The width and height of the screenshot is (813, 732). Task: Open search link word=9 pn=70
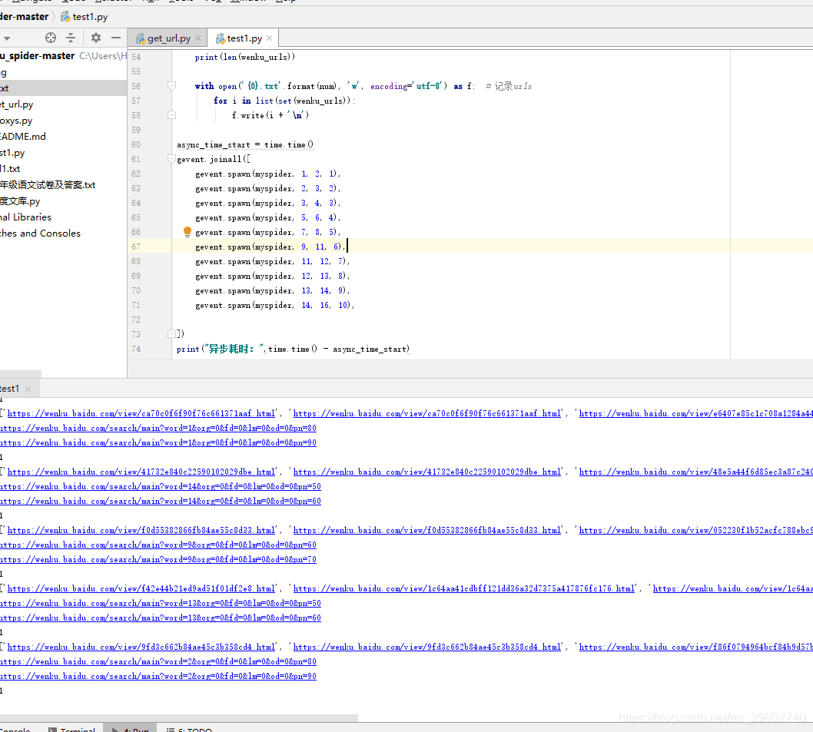(158, 559)
